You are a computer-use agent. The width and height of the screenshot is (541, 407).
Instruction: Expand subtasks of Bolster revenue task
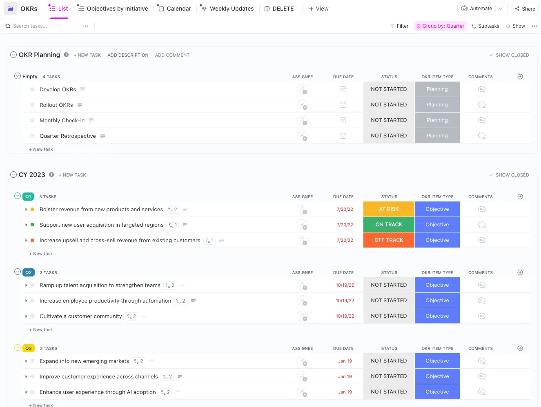(x=26, y=209)
